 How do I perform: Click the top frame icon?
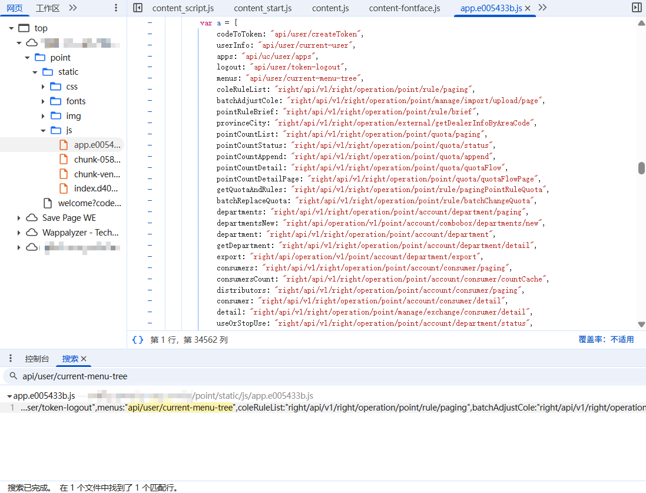[24, 28]
